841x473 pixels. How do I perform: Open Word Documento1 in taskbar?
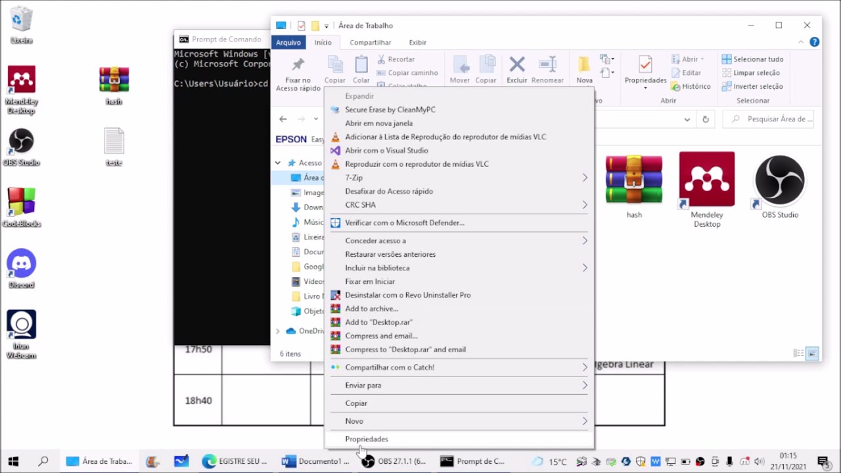pyautogui.click(x=315, y=461)
